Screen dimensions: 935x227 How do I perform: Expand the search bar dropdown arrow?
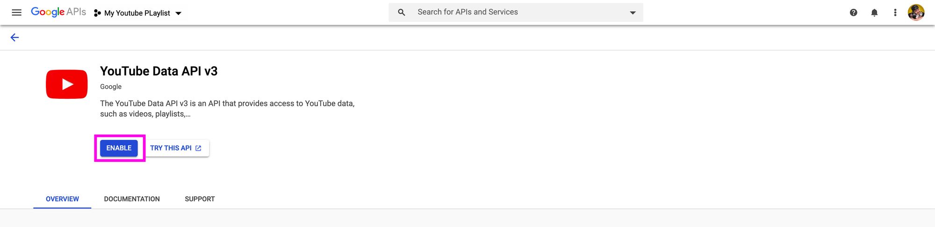click(x=633, y=13)
